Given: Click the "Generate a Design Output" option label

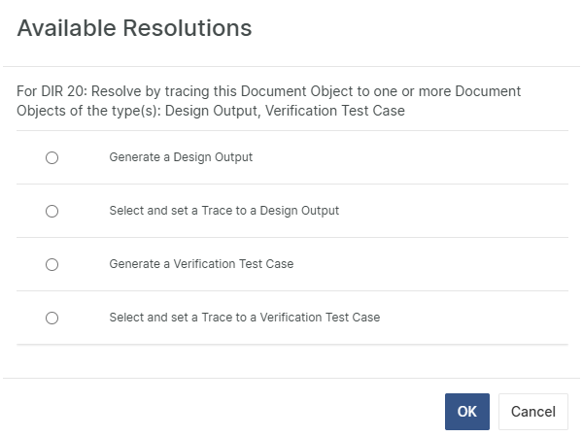Looking at the screenshot, I should click(x=181, y=157).
